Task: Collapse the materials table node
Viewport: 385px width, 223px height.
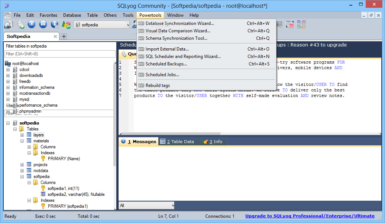Action: 22,141
